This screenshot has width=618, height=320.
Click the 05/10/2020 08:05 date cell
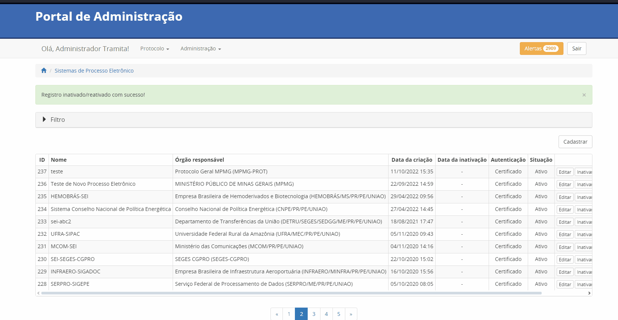tap(412, 284)
